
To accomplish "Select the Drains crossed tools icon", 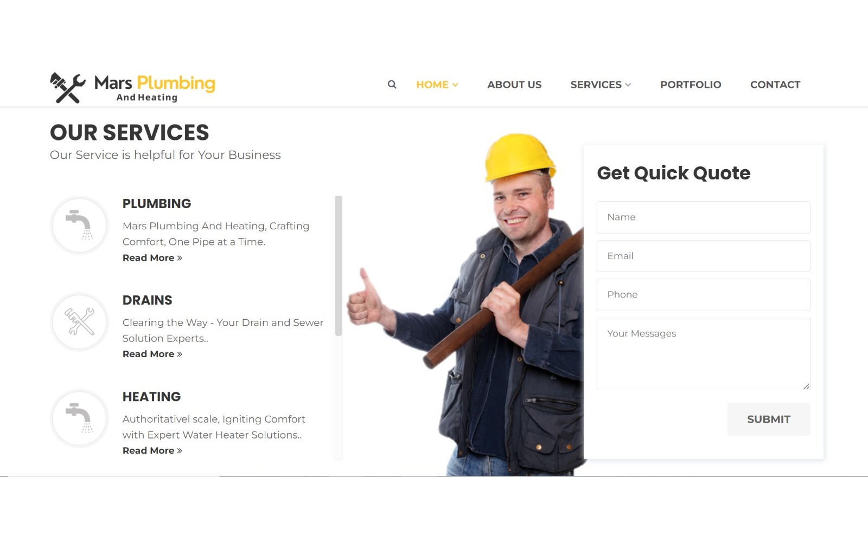I will coord(80,321).
